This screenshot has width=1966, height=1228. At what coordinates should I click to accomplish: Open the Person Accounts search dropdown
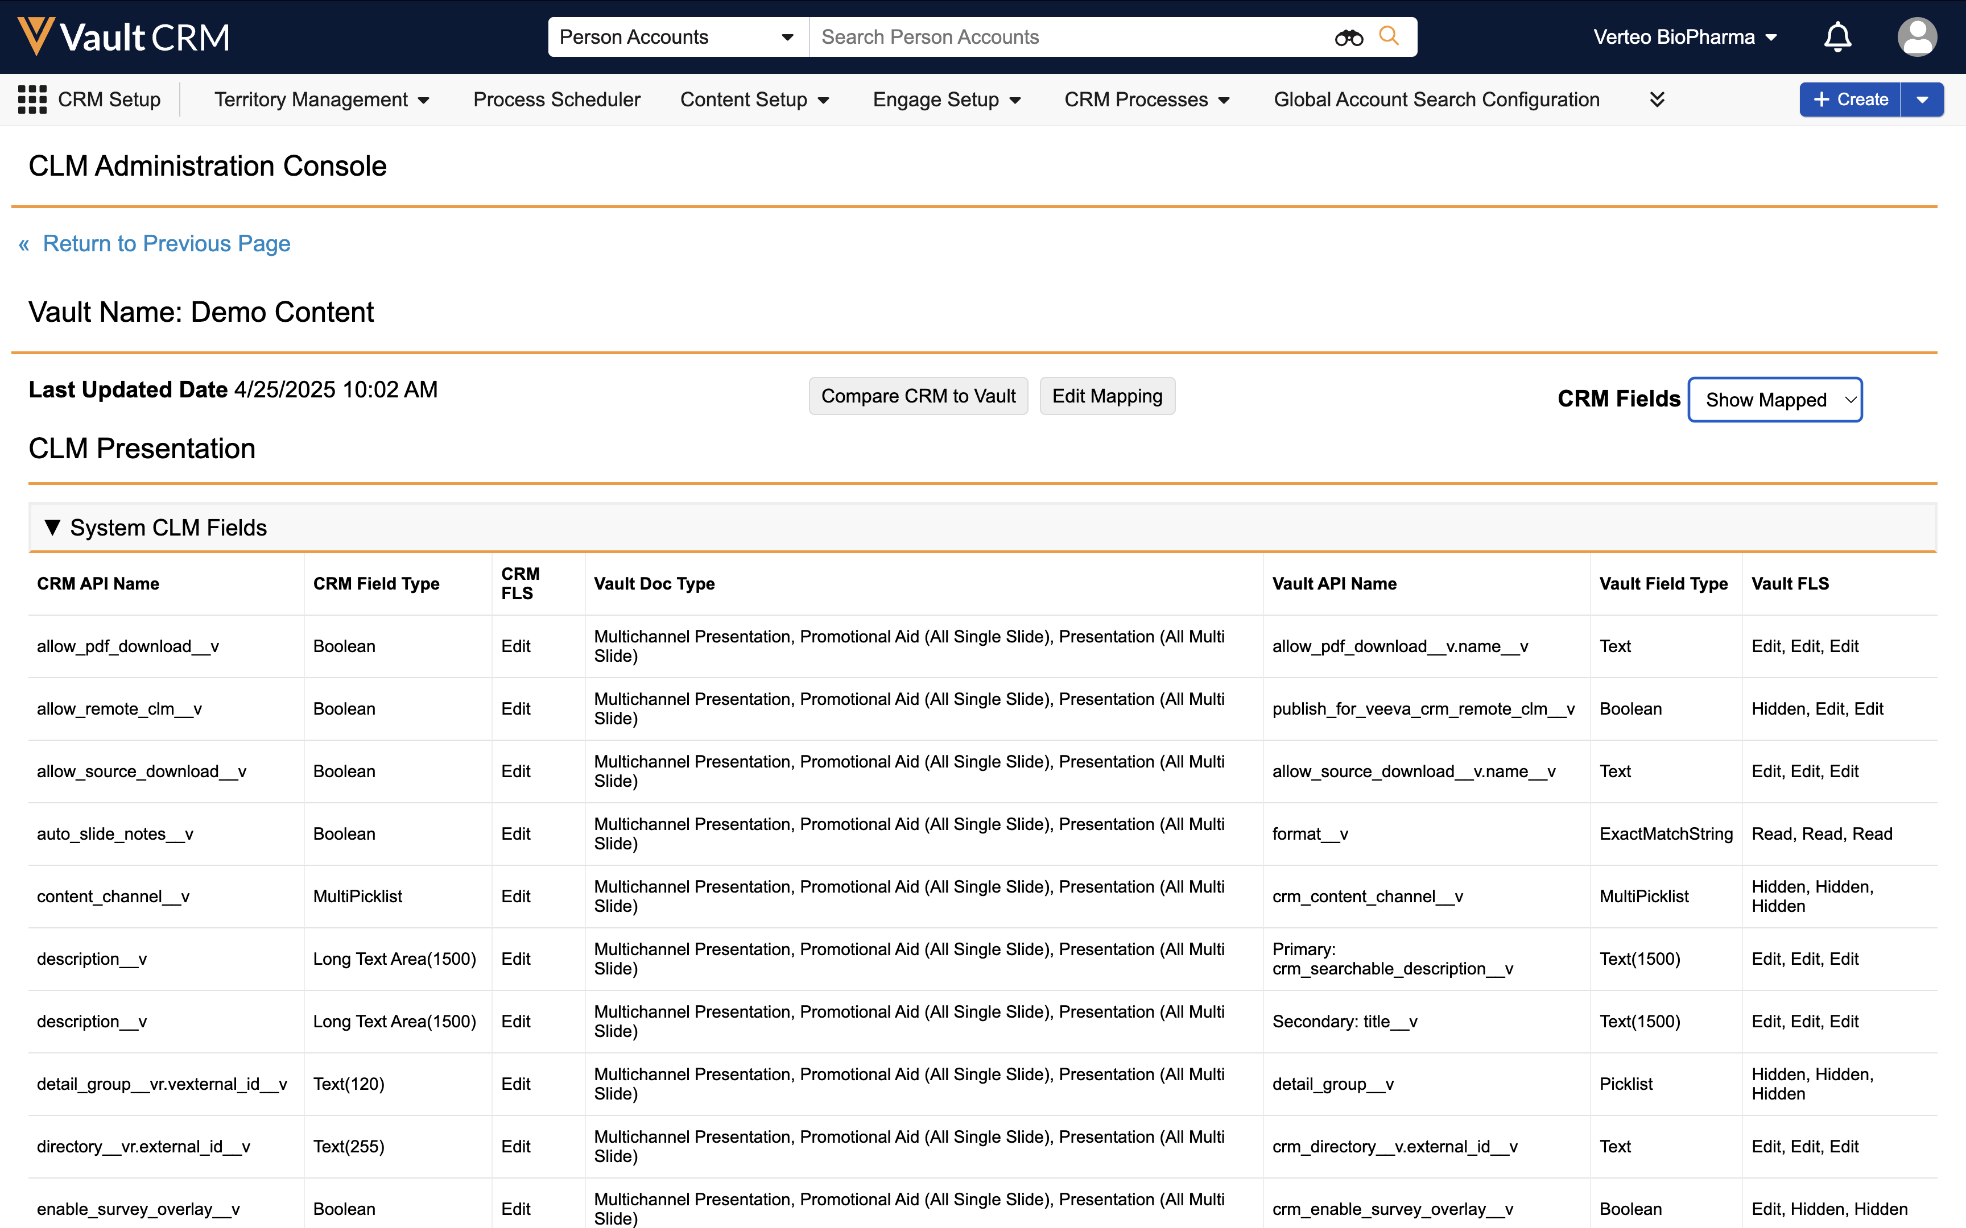(677, 38)
